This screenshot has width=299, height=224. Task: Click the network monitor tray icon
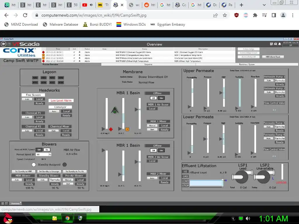click(x=241, y=218)
